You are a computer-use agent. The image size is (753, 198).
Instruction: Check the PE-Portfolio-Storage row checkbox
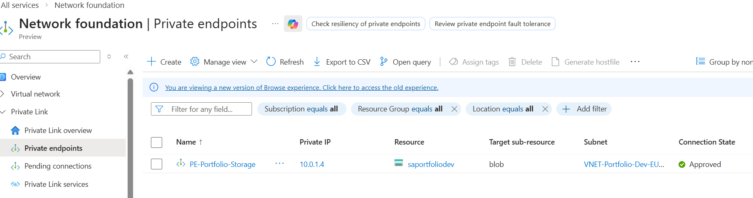coord(156,164)
